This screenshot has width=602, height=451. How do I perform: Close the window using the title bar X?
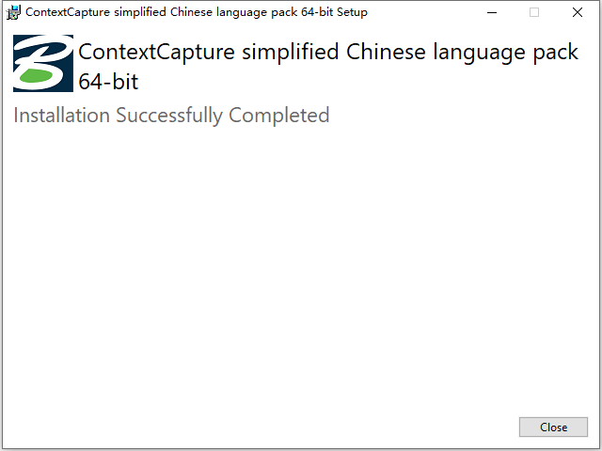click(x=577, y=12)
